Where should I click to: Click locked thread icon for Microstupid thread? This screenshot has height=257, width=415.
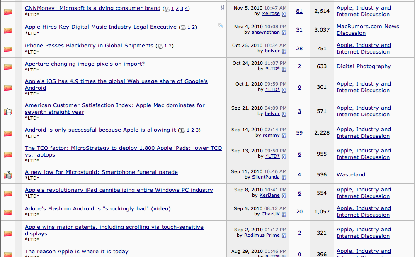tap(8, 175)
